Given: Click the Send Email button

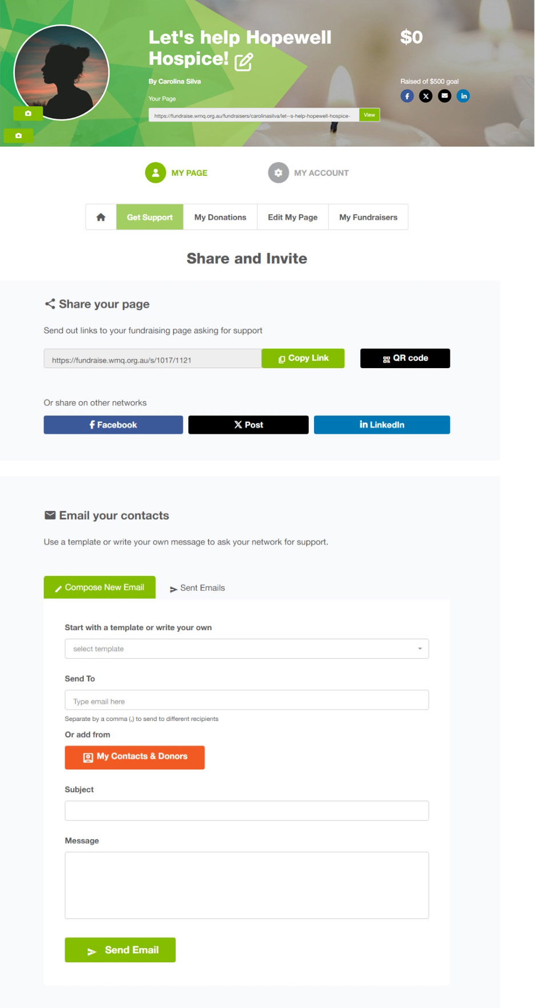Looking at the screenshot, I should click(x=120, y=950).
